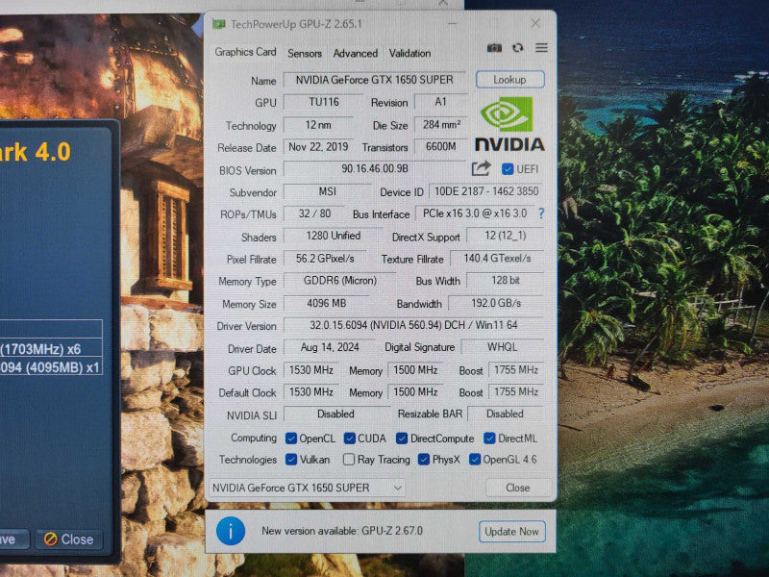769x577 pixels.
Task: Click the Digital Signature value WHQL
Action: click(x=502, y=347)
